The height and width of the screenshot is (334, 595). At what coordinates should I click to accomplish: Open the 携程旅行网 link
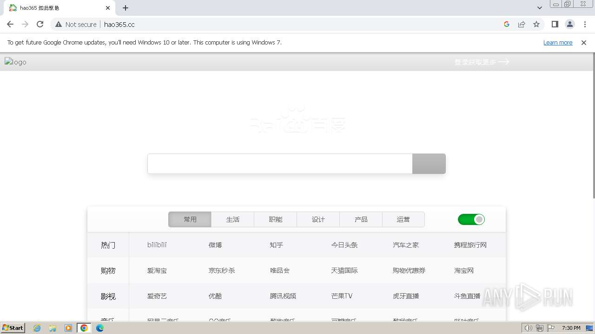(x=470, y=245)
